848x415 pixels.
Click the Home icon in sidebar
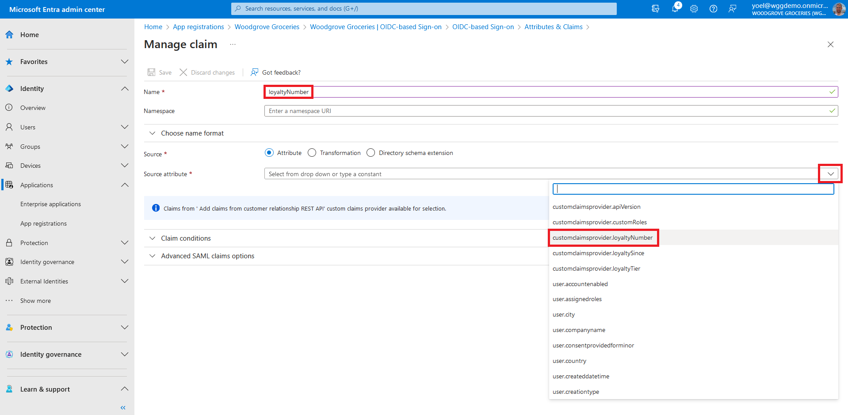click(9, 35)
